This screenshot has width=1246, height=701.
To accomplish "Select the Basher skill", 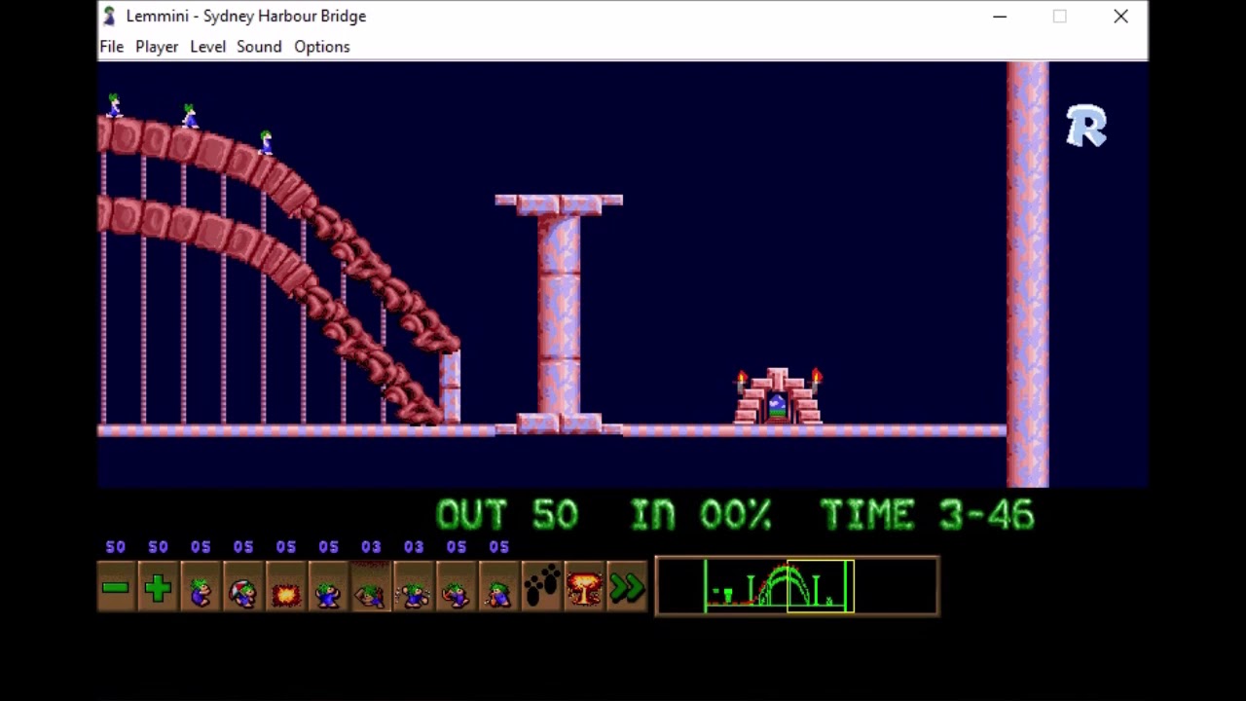I will 415,588.
